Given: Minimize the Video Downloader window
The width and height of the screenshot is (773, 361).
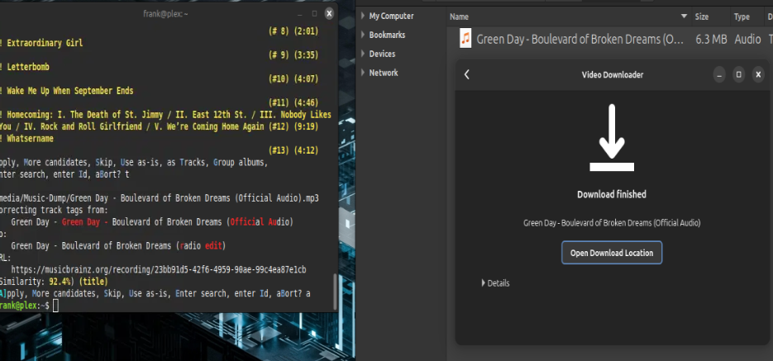Looking at the screenshot, I should tap(718, 75).
